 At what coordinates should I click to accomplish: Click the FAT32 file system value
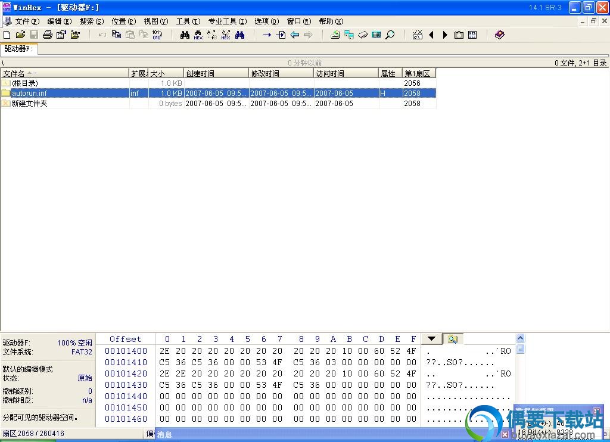pyautogui.click(x=82, y=352)
